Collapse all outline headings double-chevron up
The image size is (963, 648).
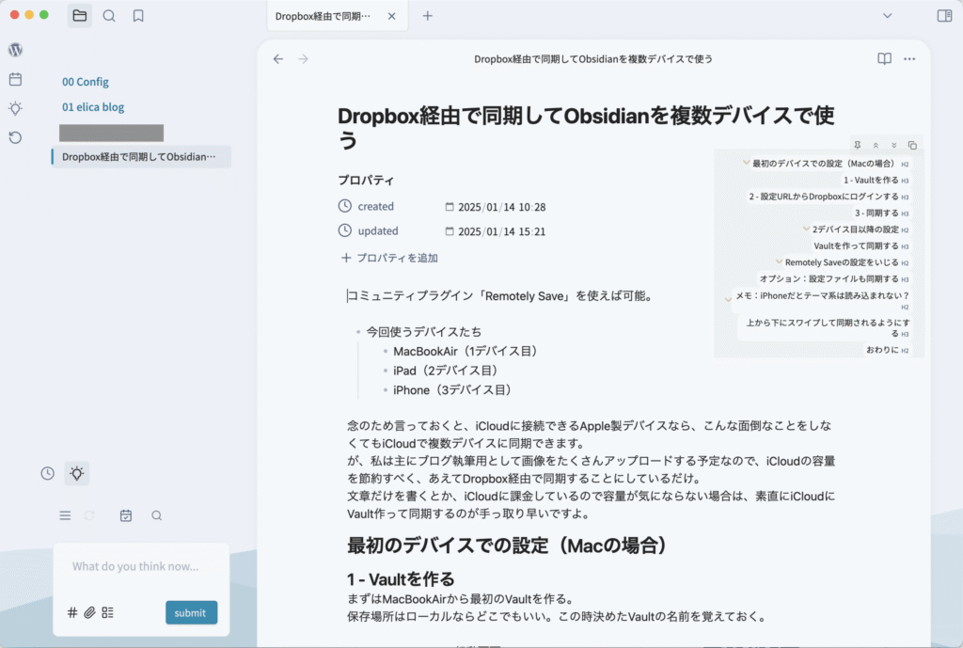[x=876, y=146]
